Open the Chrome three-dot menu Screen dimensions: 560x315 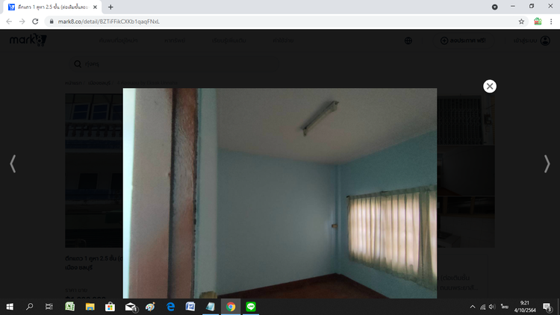click(x=551, y=22)
